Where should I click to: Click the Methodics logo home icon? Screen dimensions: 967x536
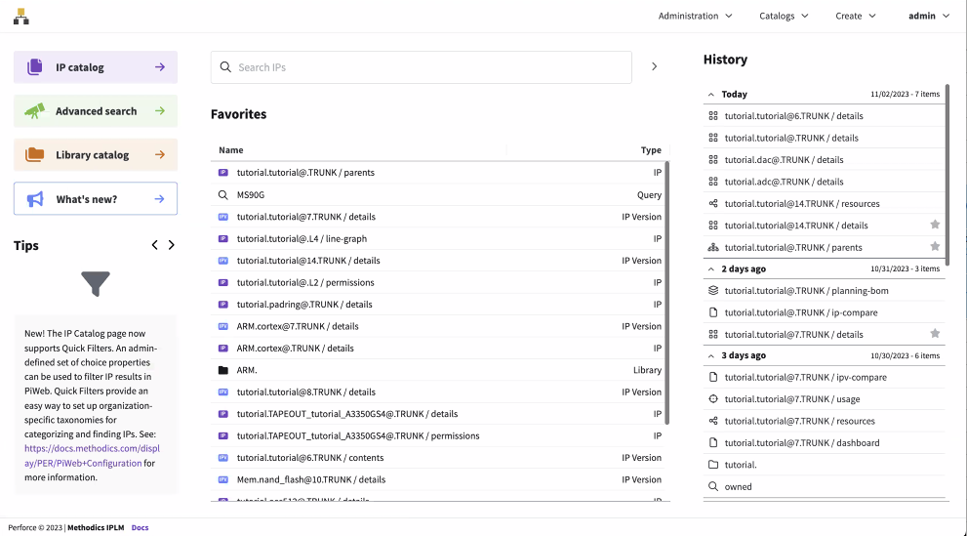pyautogui.click(x=20, y=17)
